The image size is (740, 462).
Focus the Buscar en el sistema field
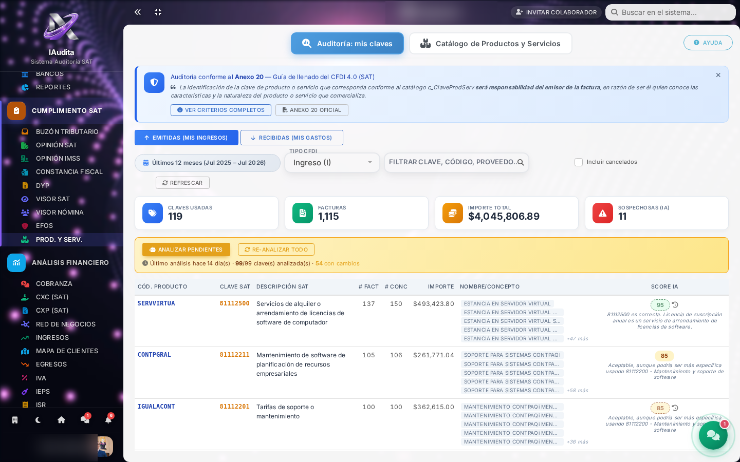pyautogui.click(x=671, y=12)
